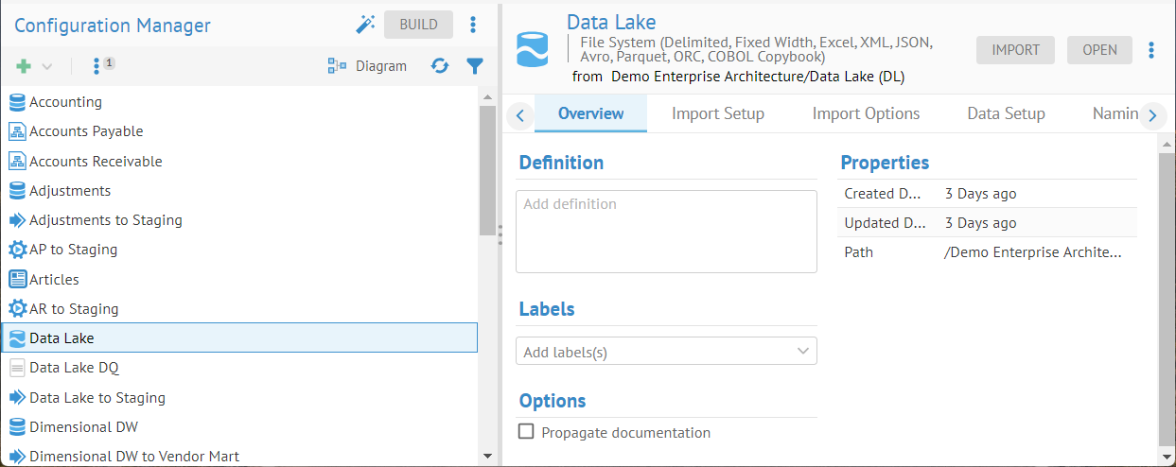Open the filter funnel icon
Screen dimensions: 1176x467
point(475,66)
